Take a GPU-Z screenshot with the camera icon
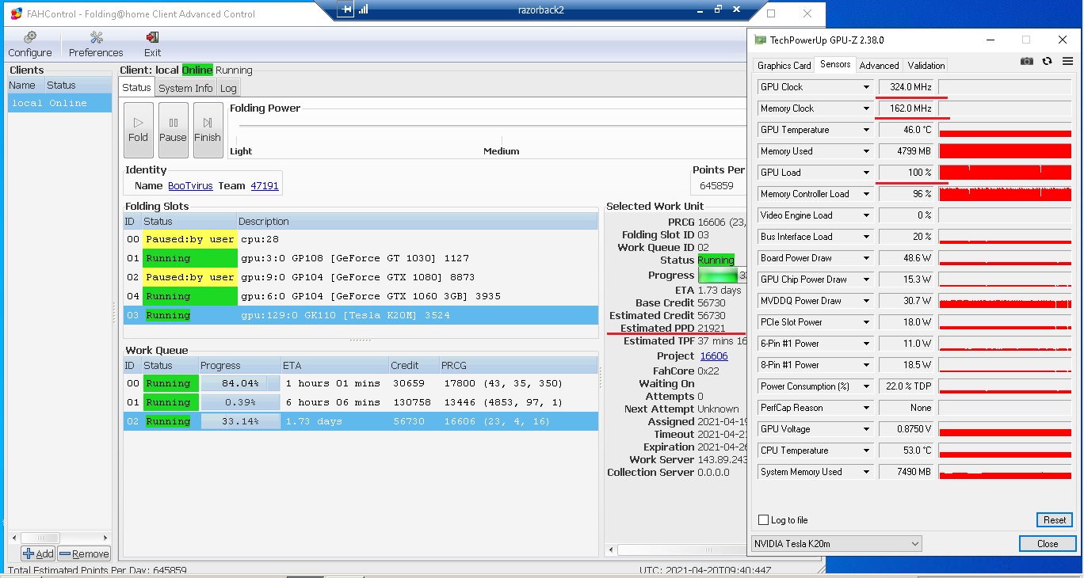Image resolution: width=1084 pixels, height=578 pixels. 1027,61
